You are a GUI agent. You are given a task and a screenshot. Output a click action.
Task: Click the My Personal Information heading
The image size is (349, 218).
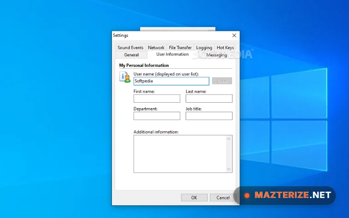tap(144, 65)
